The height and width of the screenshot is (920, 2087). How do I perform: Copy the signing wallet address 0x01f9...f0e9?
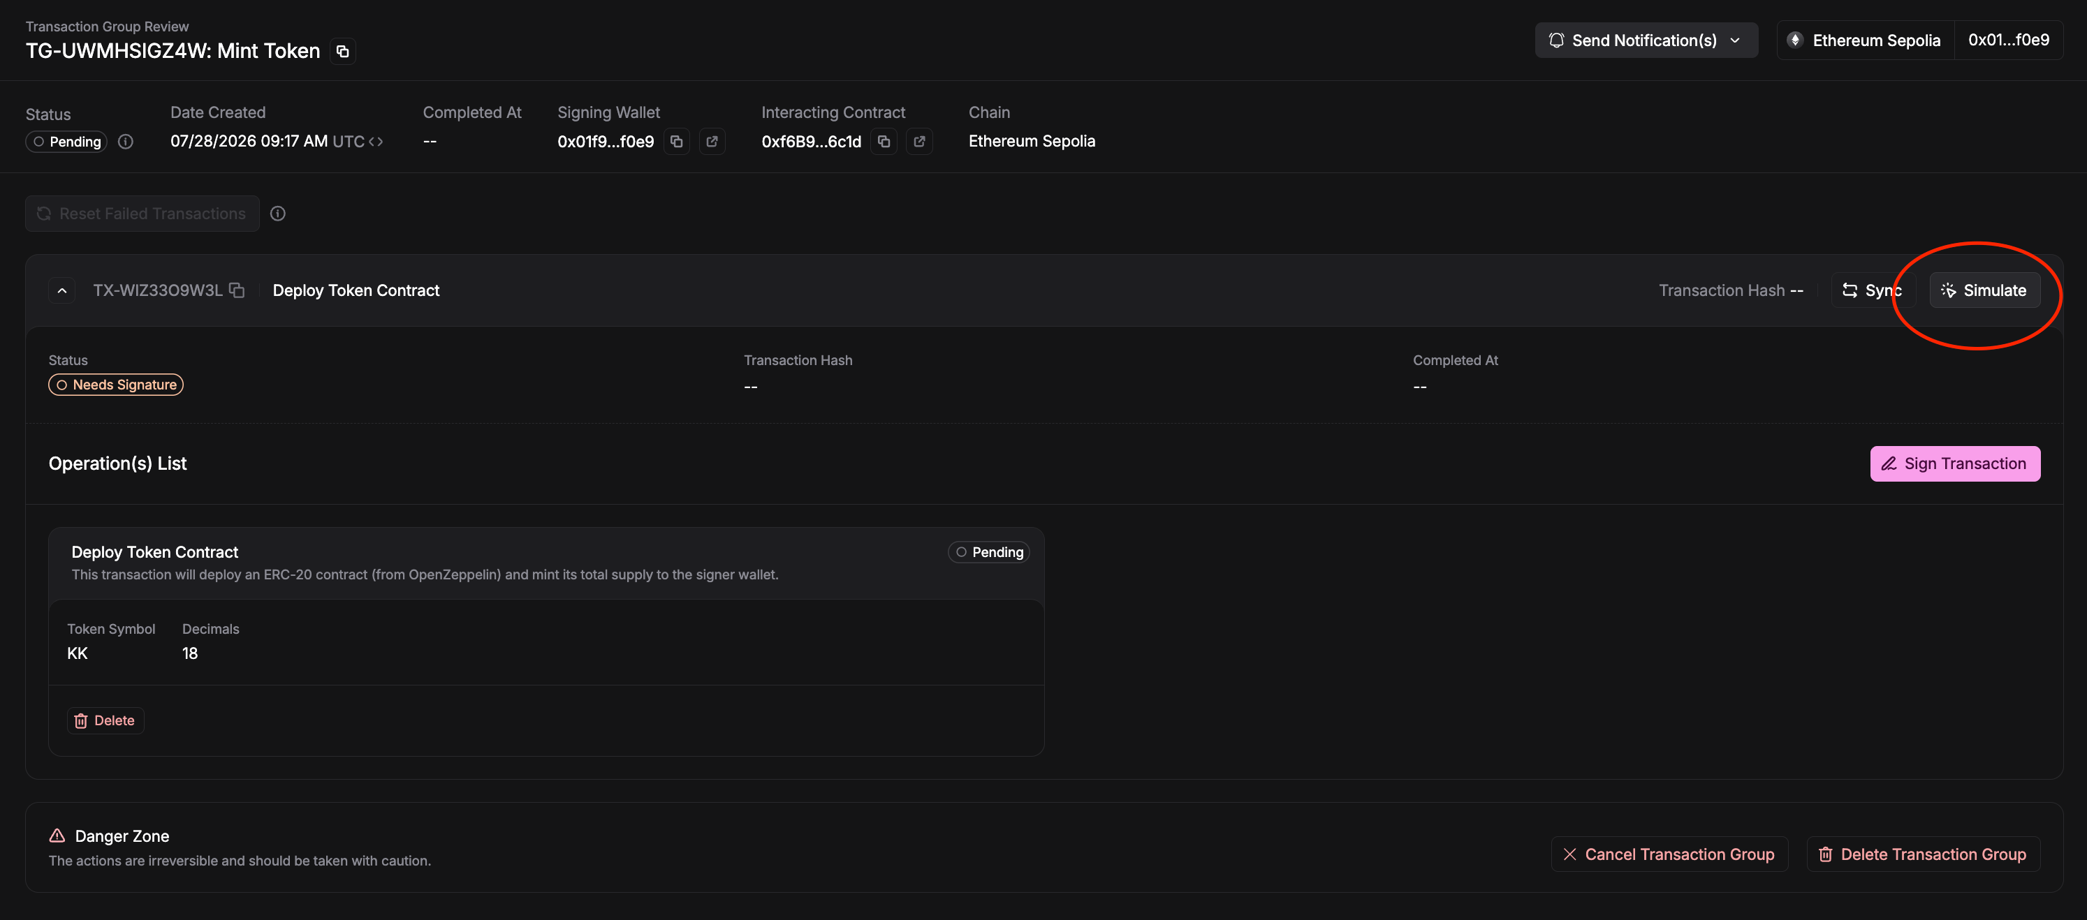[677, 142]
